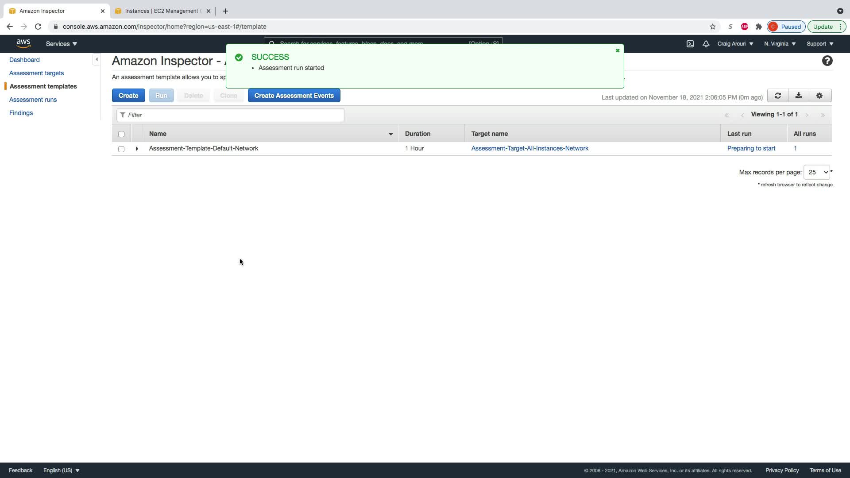Screen dimensions: 850x478
Task: Click the download icon button
Action: click(x=799, y=96)
